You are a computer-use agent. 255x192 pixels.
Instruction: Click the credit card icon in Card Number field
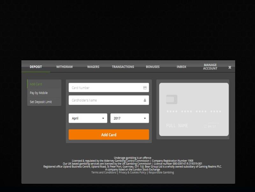point(145,88)
